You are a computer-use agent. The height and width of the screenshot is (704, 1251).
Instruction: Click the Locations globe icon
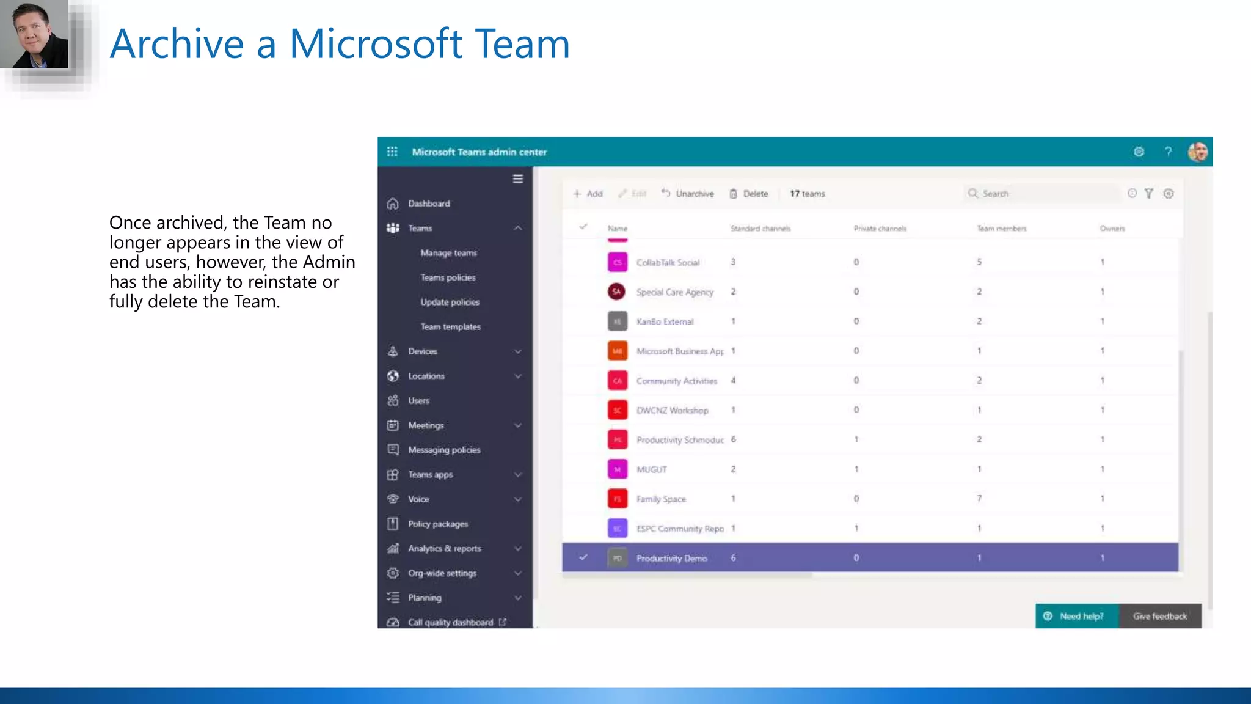point(393,376)
